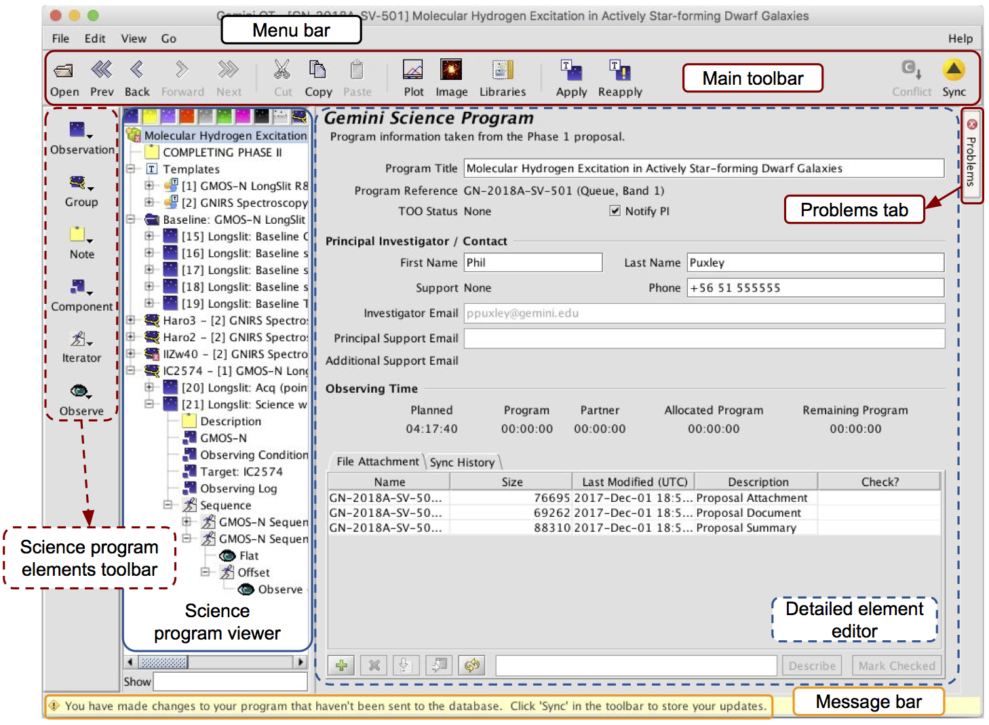Viewport: 989px width, 725px height.
Task: Reapply template using the Reapply icon
Action: click(620, 69)
